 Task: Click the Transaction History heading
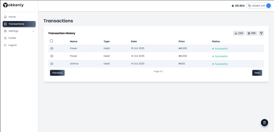click(x=62, y=33)
